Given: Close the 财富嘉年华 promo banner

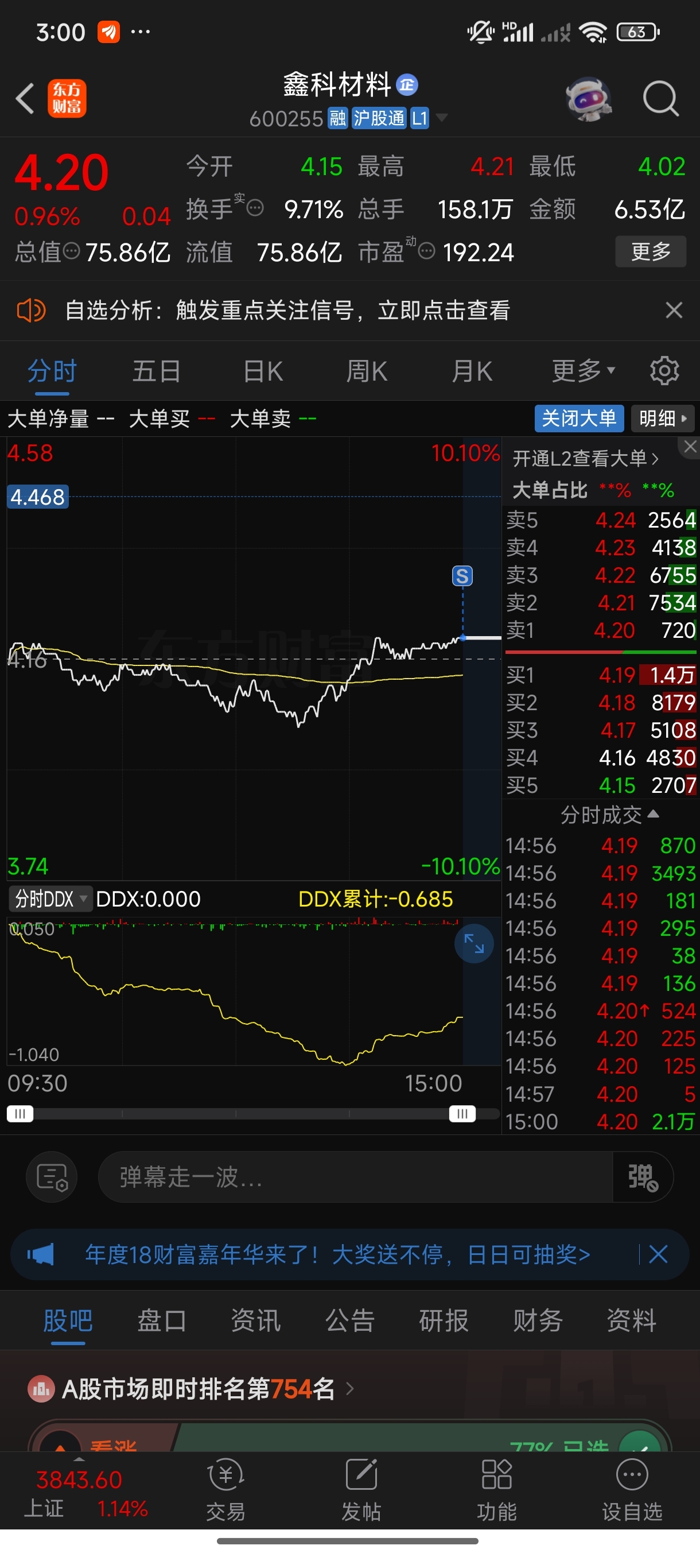Looking at the screenshot, I should tap(658, 1254).
